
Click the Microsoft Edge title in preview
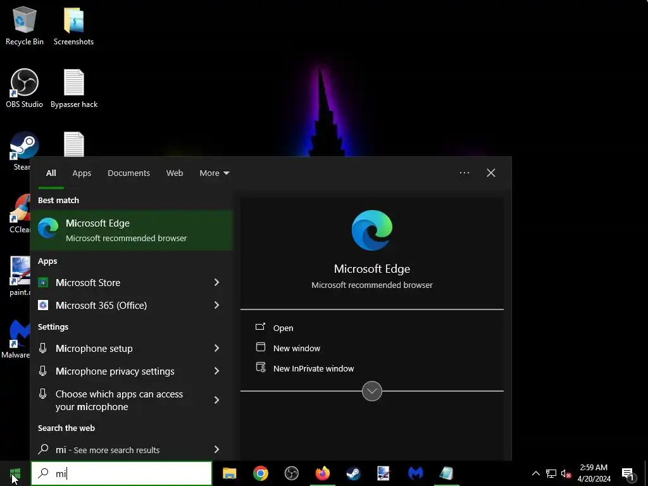click(372, 268)
